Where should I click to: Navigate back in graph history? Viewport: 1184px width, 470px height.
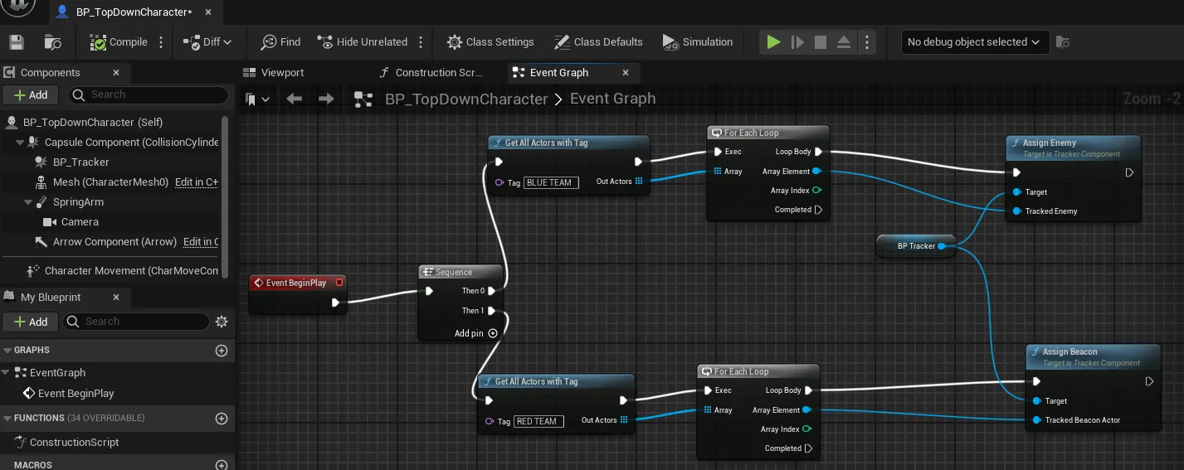[x=294, y=99]
